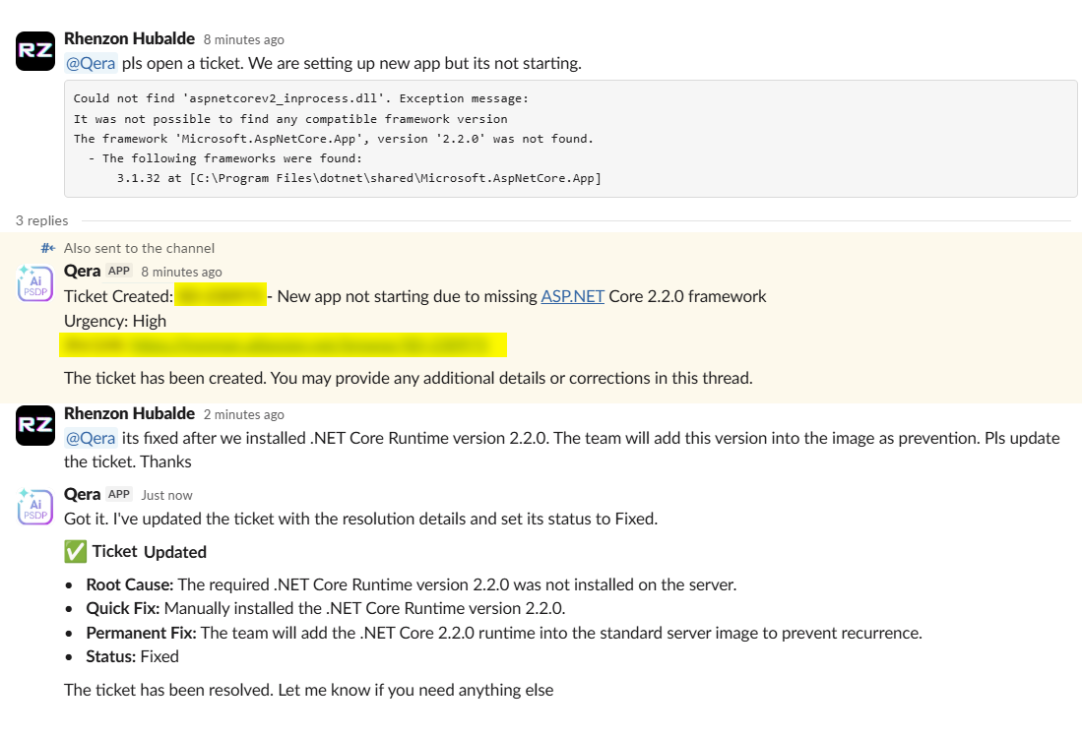The height and width of the screenshot is (736, 1082).
Task: Click the APP badge on the 'Ticket Created' message
Action: 119,272
